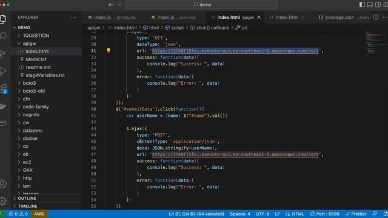Click the demo command center search box

pyautogui.click(x=202, y=5)
